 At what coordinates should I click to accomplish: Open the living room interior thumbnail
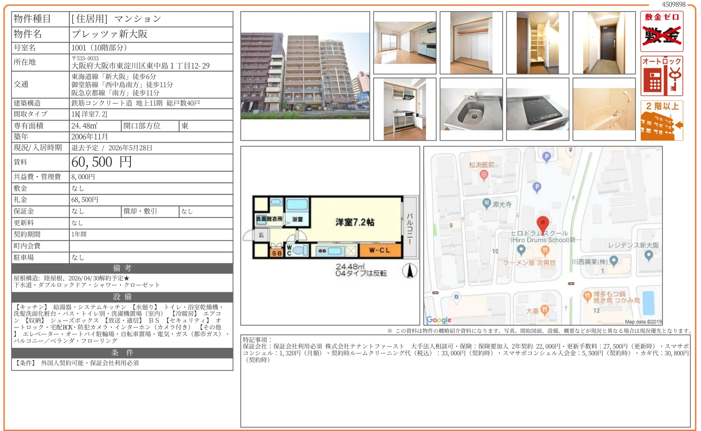tap(405, 43)
